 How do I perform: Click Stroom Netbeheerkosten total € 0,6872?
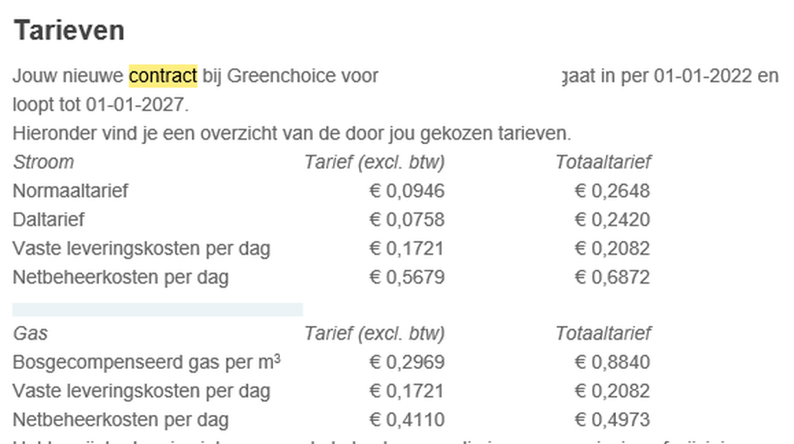612,278
